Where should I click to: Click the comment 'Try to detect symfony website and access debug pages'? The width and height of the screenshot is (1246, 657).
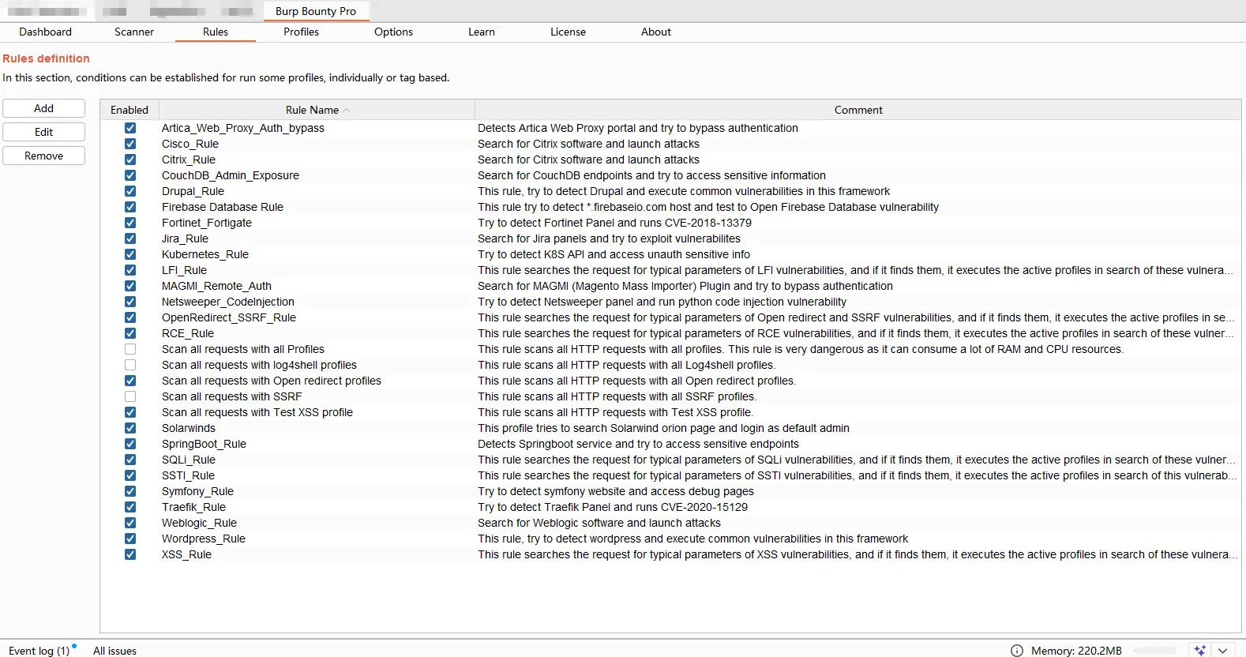616,491
